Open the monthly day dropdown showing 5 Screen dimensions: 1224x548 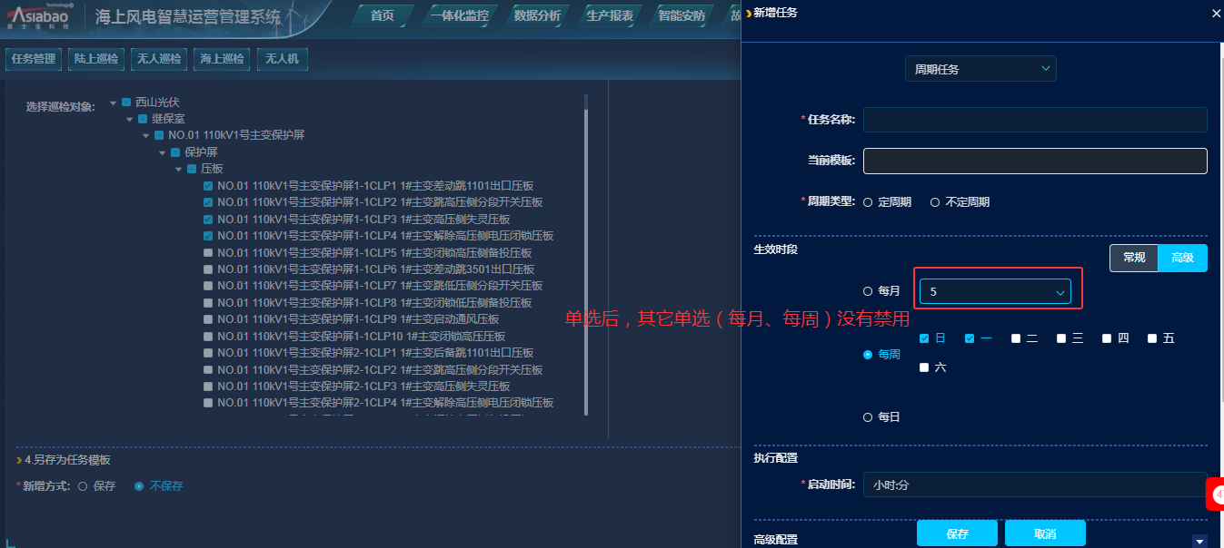[995, 292]
